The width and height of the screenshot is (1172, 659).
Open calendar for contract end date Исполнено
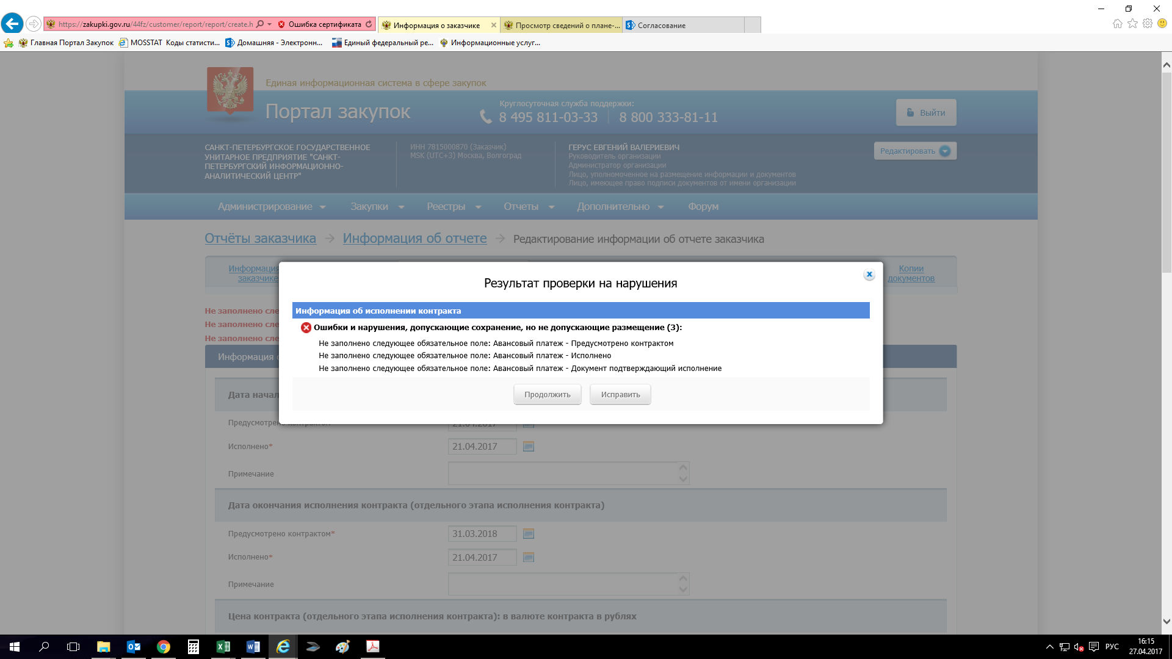click(x=529, y=558)
